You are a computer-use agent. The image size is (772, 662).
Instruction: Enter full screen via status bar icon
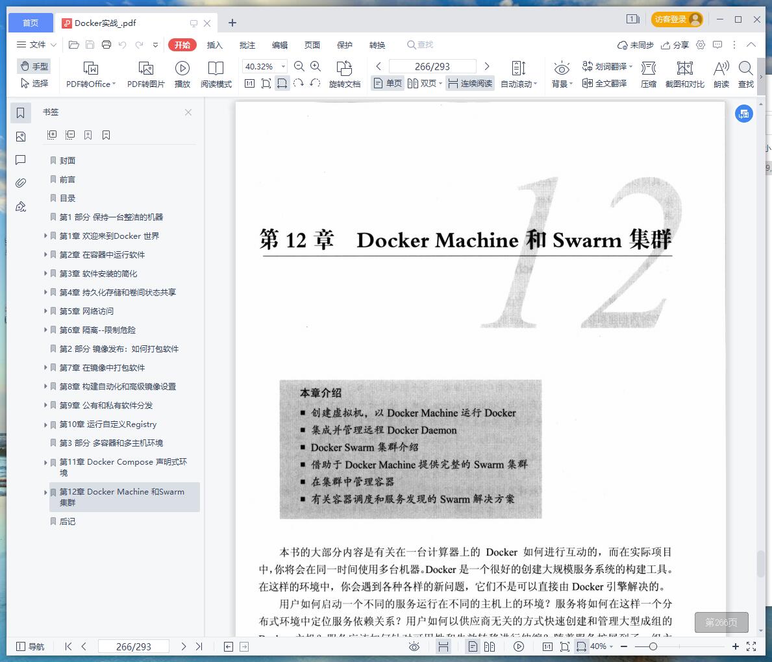(x=751, y=646)
